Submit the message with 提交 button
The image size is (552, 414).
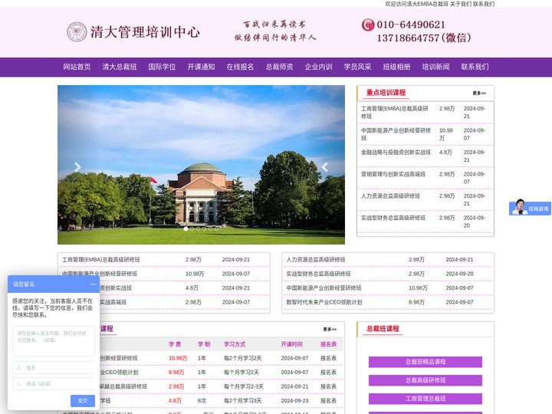(83, 401)
